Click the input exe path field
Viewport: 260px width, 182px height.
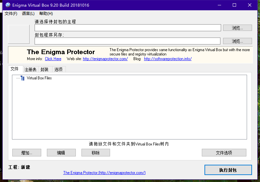[x=128, y=28]
